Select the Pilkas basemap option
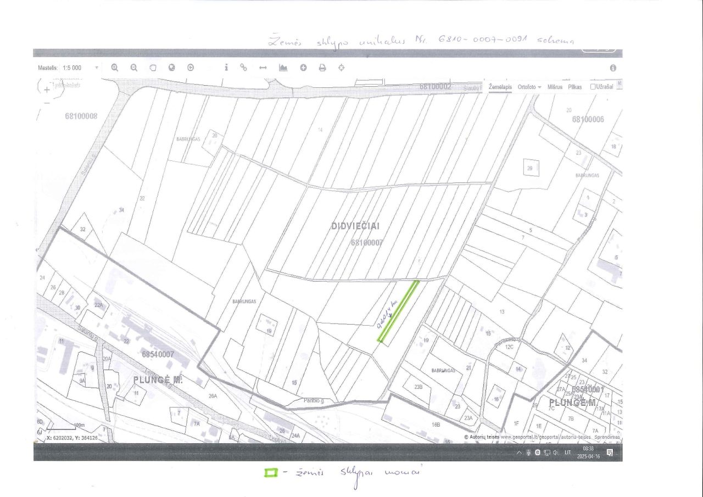The width and height of the screenshot is (703, 497). [575, 87]
